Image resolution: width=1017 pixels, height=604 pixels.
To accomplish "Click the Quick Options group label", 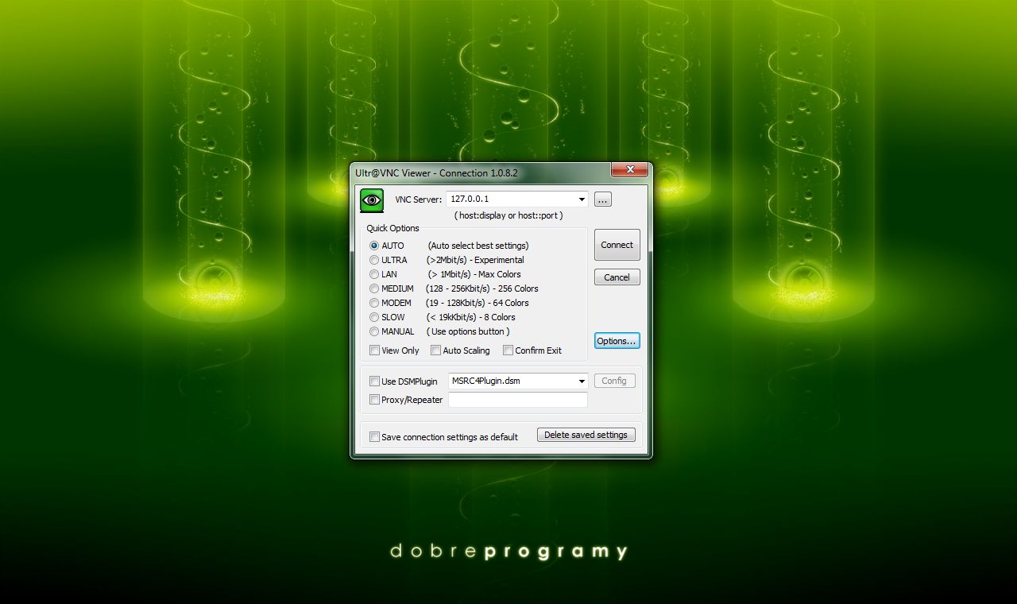I will [x=392, y=228].
